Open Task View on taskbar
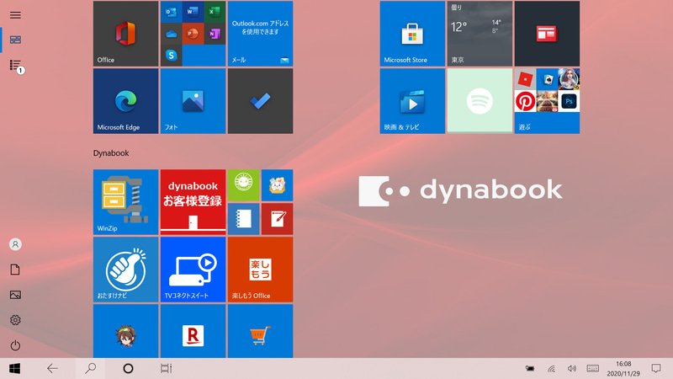The width and height of the screenshot is (673, 379). (166, 369)
